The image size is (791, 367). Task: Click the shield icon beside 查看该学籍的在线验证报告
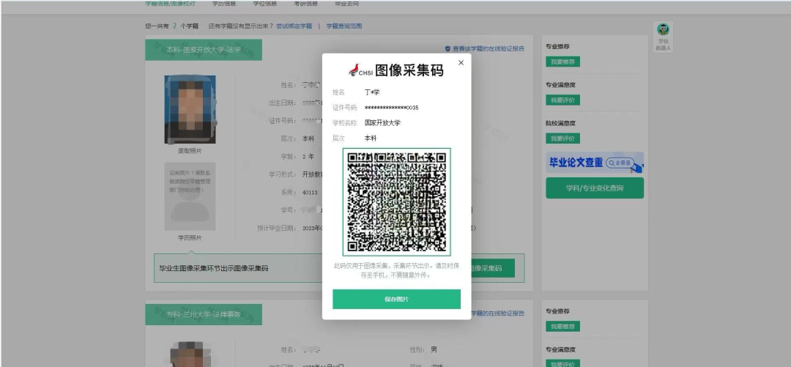448,48
